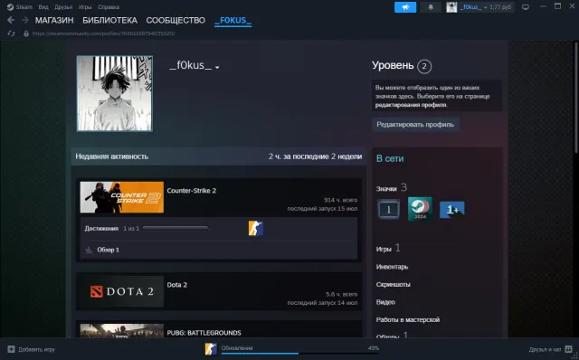Switch to the БИБЛИОТЕКА tab
Viewport: 579px width, 360px height.
click(109, 20)
